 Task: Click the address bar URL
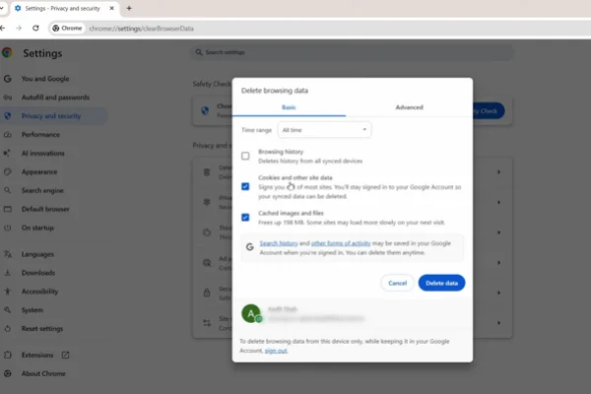point(141,29)
